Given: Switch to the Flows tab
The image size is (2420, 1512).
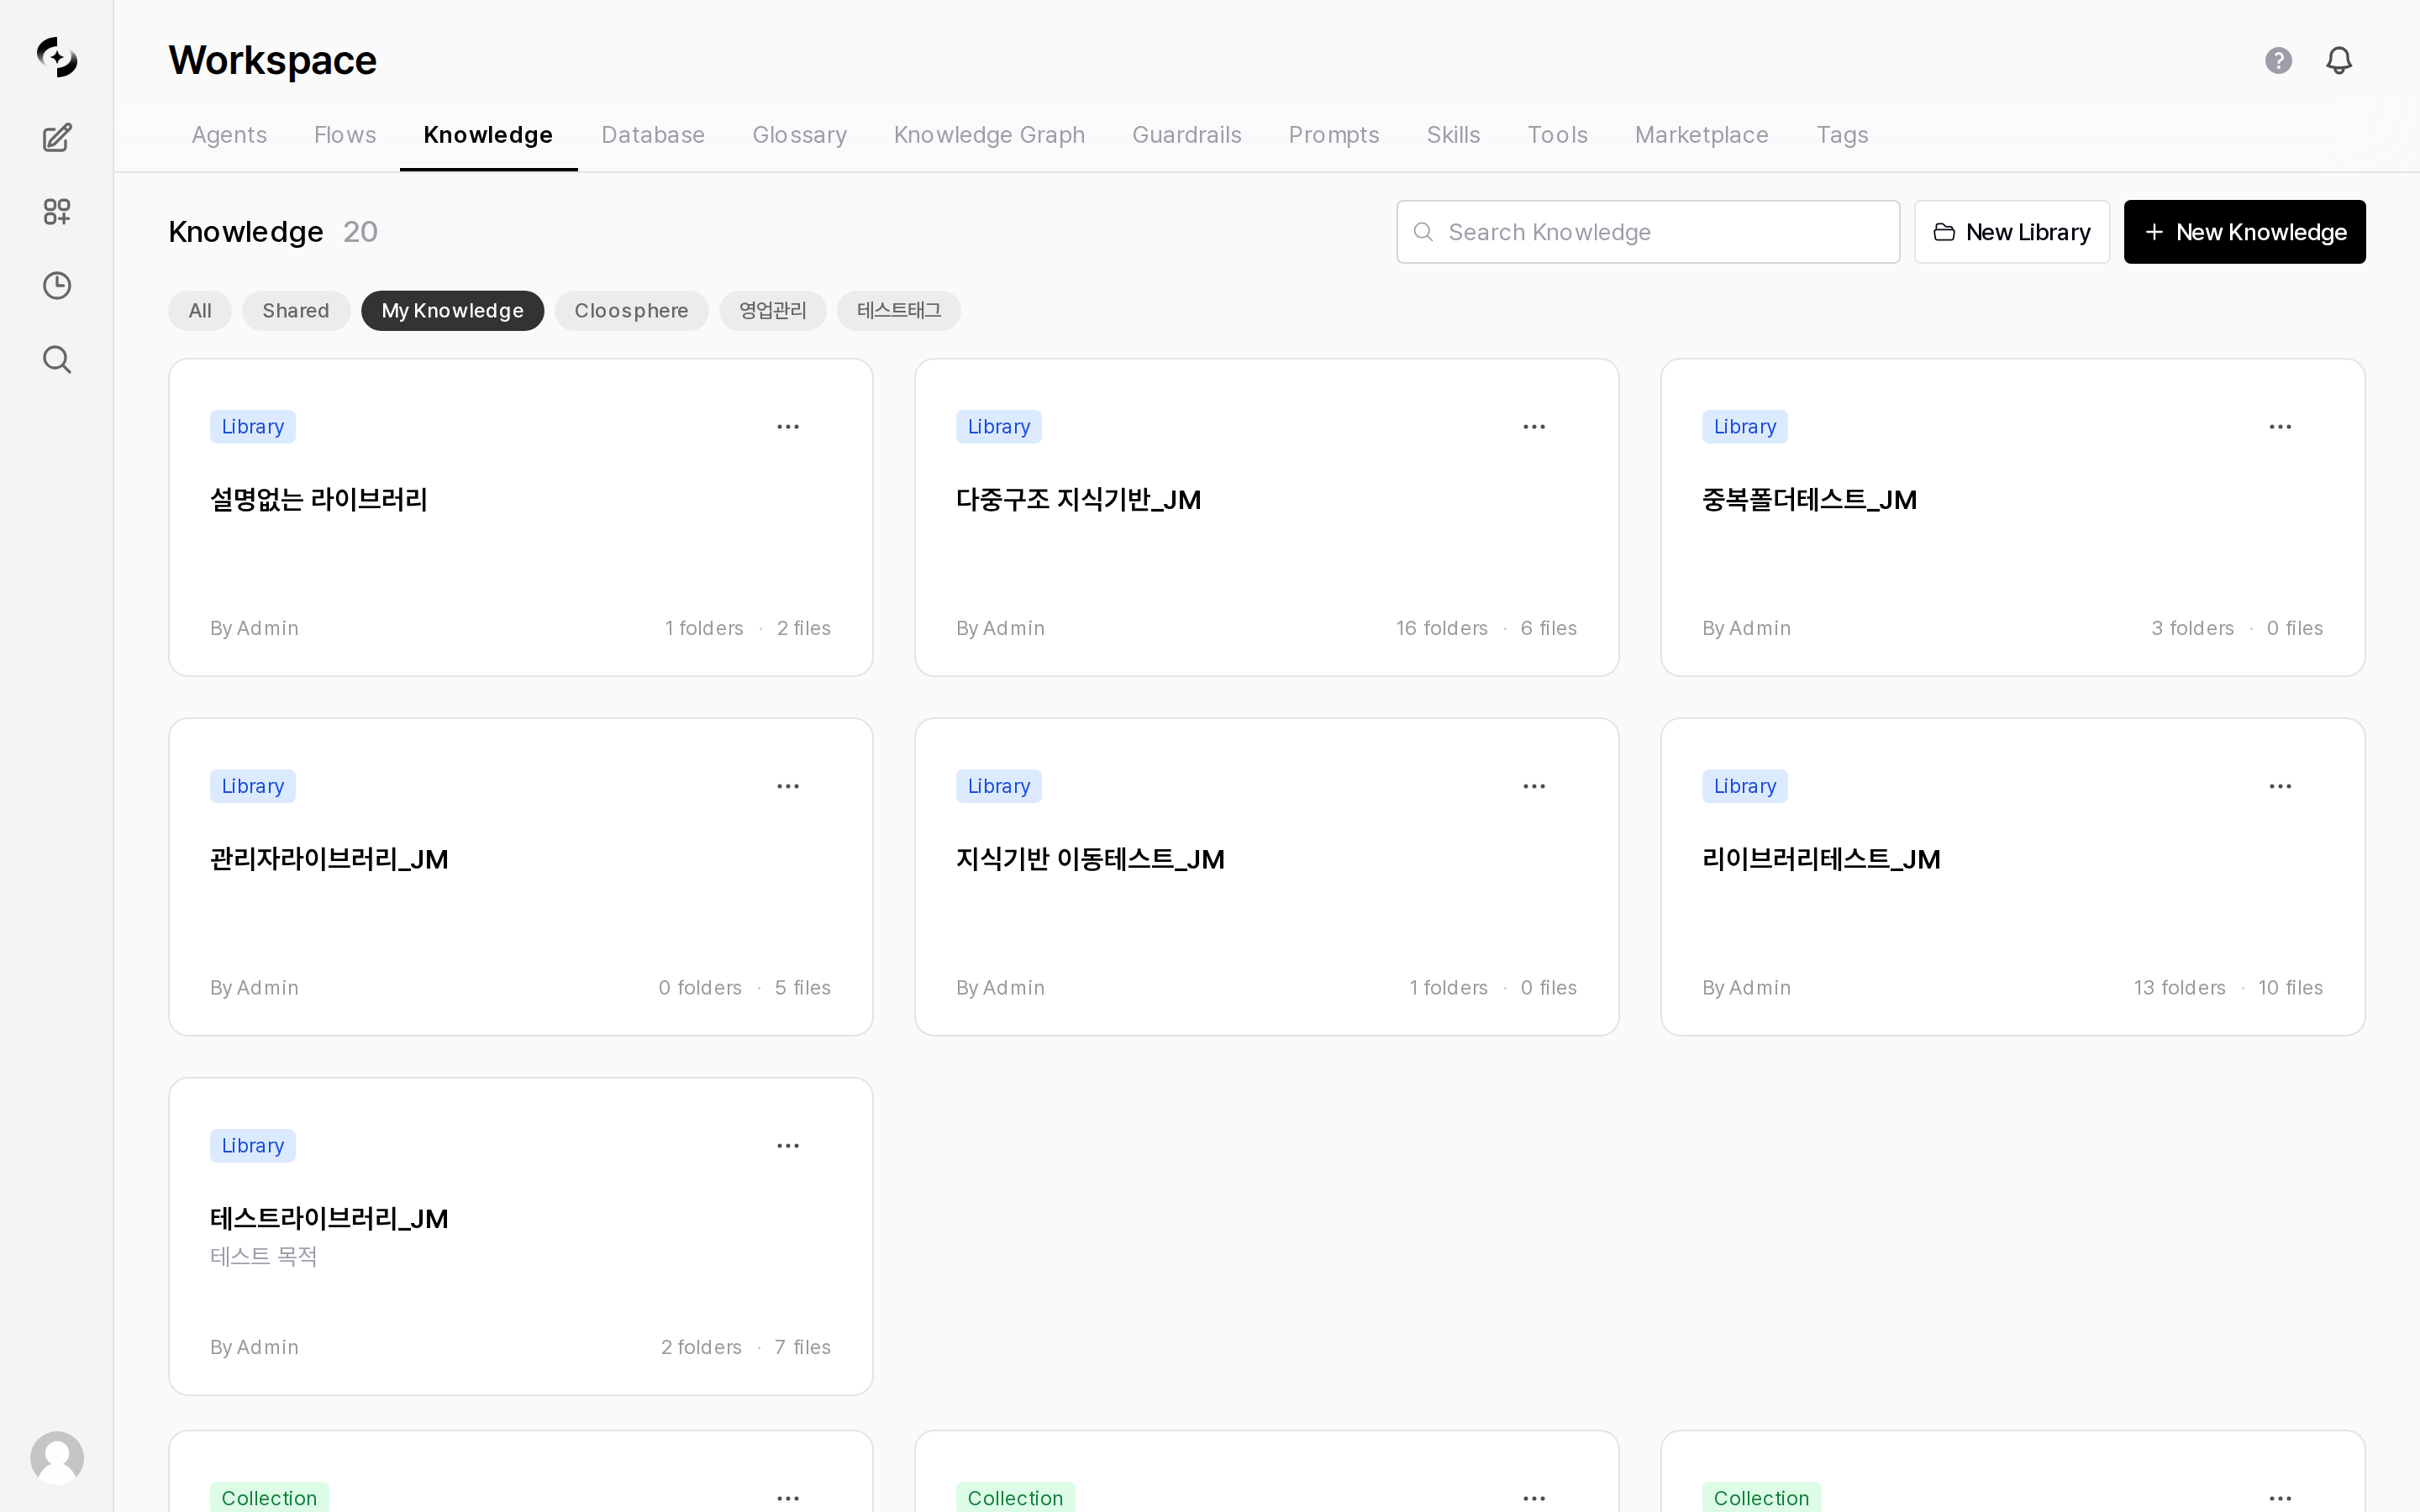Looking at the screenshot, I should coord(345,135).
